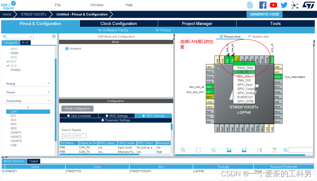Switch to the Output tab
The height and width of the screenshot is (181, 317).
pyautogui.click(x=34, y=161)
